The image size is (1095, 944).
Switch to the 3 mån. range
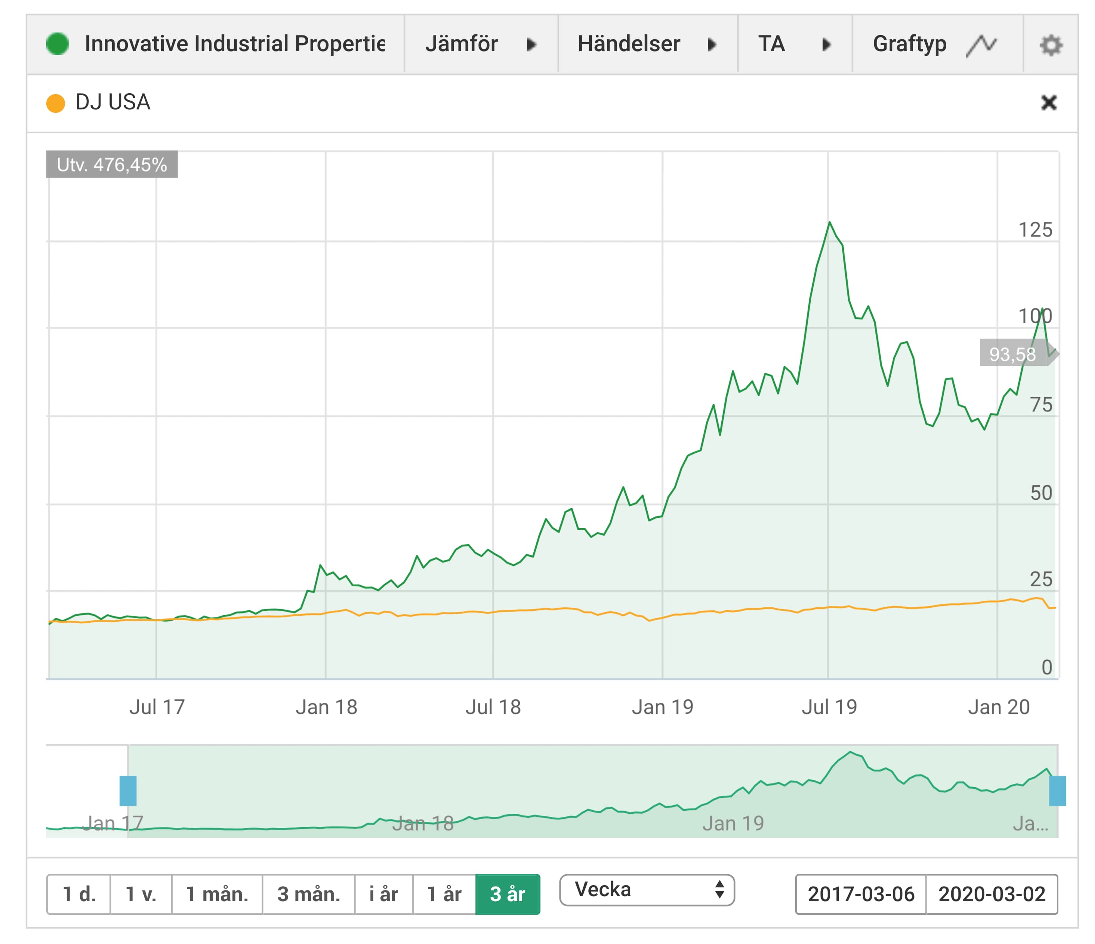point(309,894)
